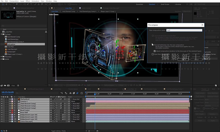Enable Motion Blur for the composition
The image size is (220, 132).
point(77,93)
